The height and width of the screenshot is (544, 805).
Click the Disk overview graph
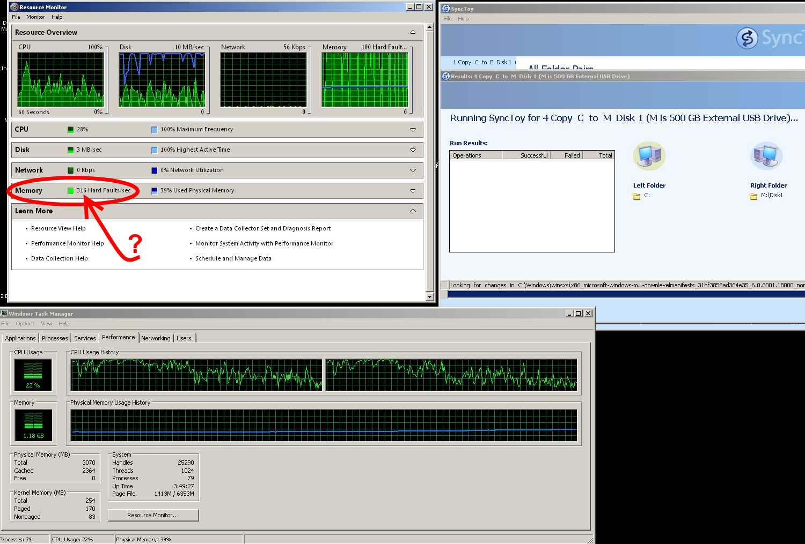162,79
